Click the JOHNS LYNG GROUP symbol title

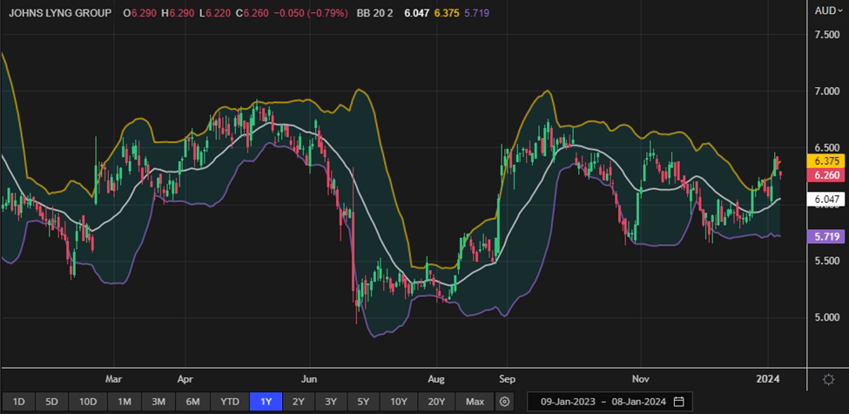[58, 14]
